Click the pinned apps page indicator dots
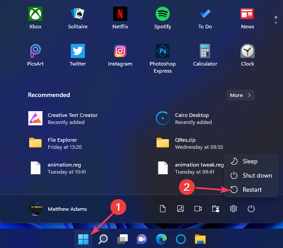Image resolution: width=283 pixels, height=248 pixels. tap(276, 19)
